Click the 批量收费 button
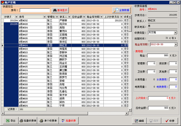Viewport: 181px width, 126px height. [x=68, y=121]
